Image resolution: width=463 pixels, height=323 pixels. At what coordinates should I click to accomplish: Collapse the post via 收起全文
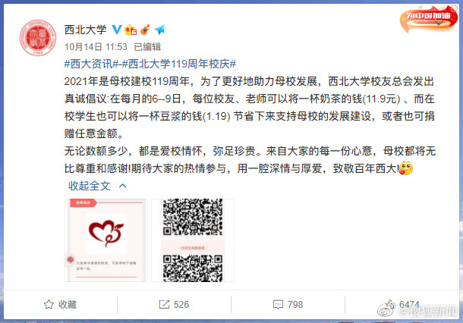89,186
